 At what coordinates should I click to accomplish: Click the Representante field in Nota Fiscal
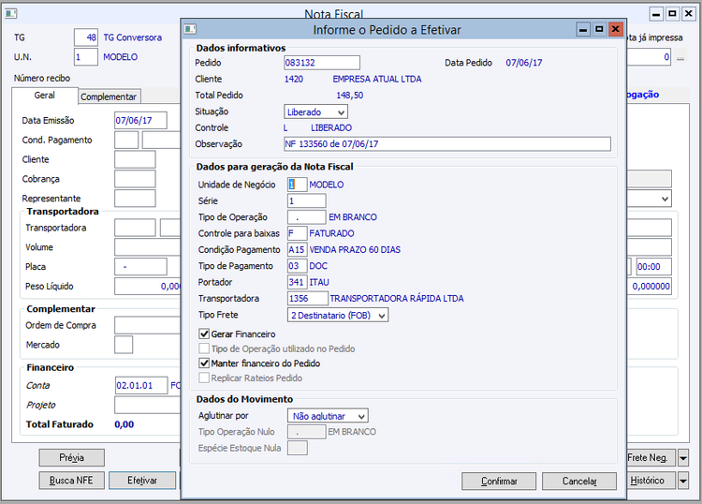135,199
